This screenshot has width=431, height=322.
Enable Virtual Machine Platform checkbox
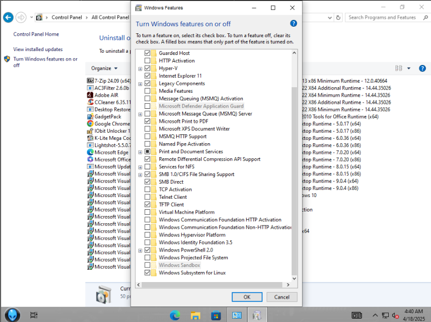click(147, 212)
